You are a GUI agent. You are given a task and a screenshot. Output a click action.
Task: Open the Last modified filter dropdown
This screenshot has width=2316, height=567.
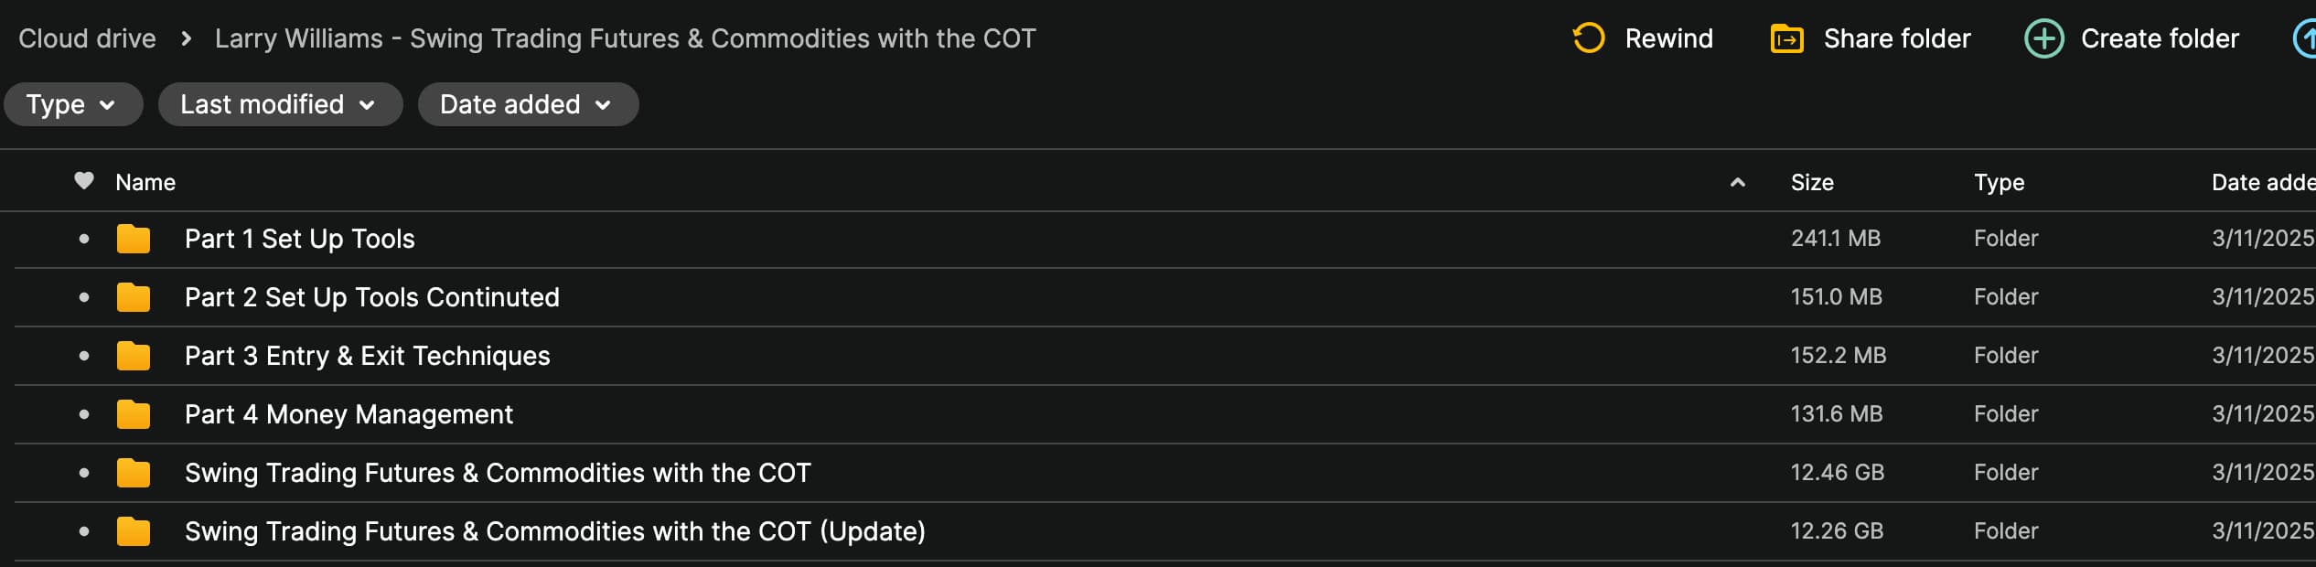tap(279, 104)
